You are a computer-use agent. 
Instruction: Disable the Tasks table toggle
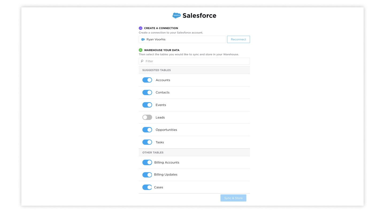[147, 142]
